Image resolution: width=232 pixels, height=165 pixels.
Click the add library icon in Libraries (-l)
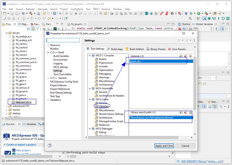(181, 56)
